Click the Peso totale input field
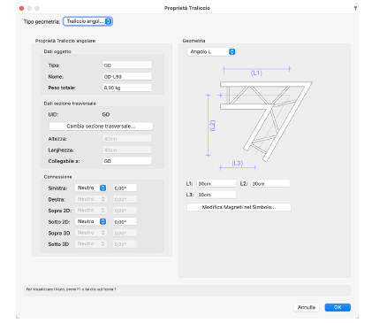The image size is (372, 323). 127,88
